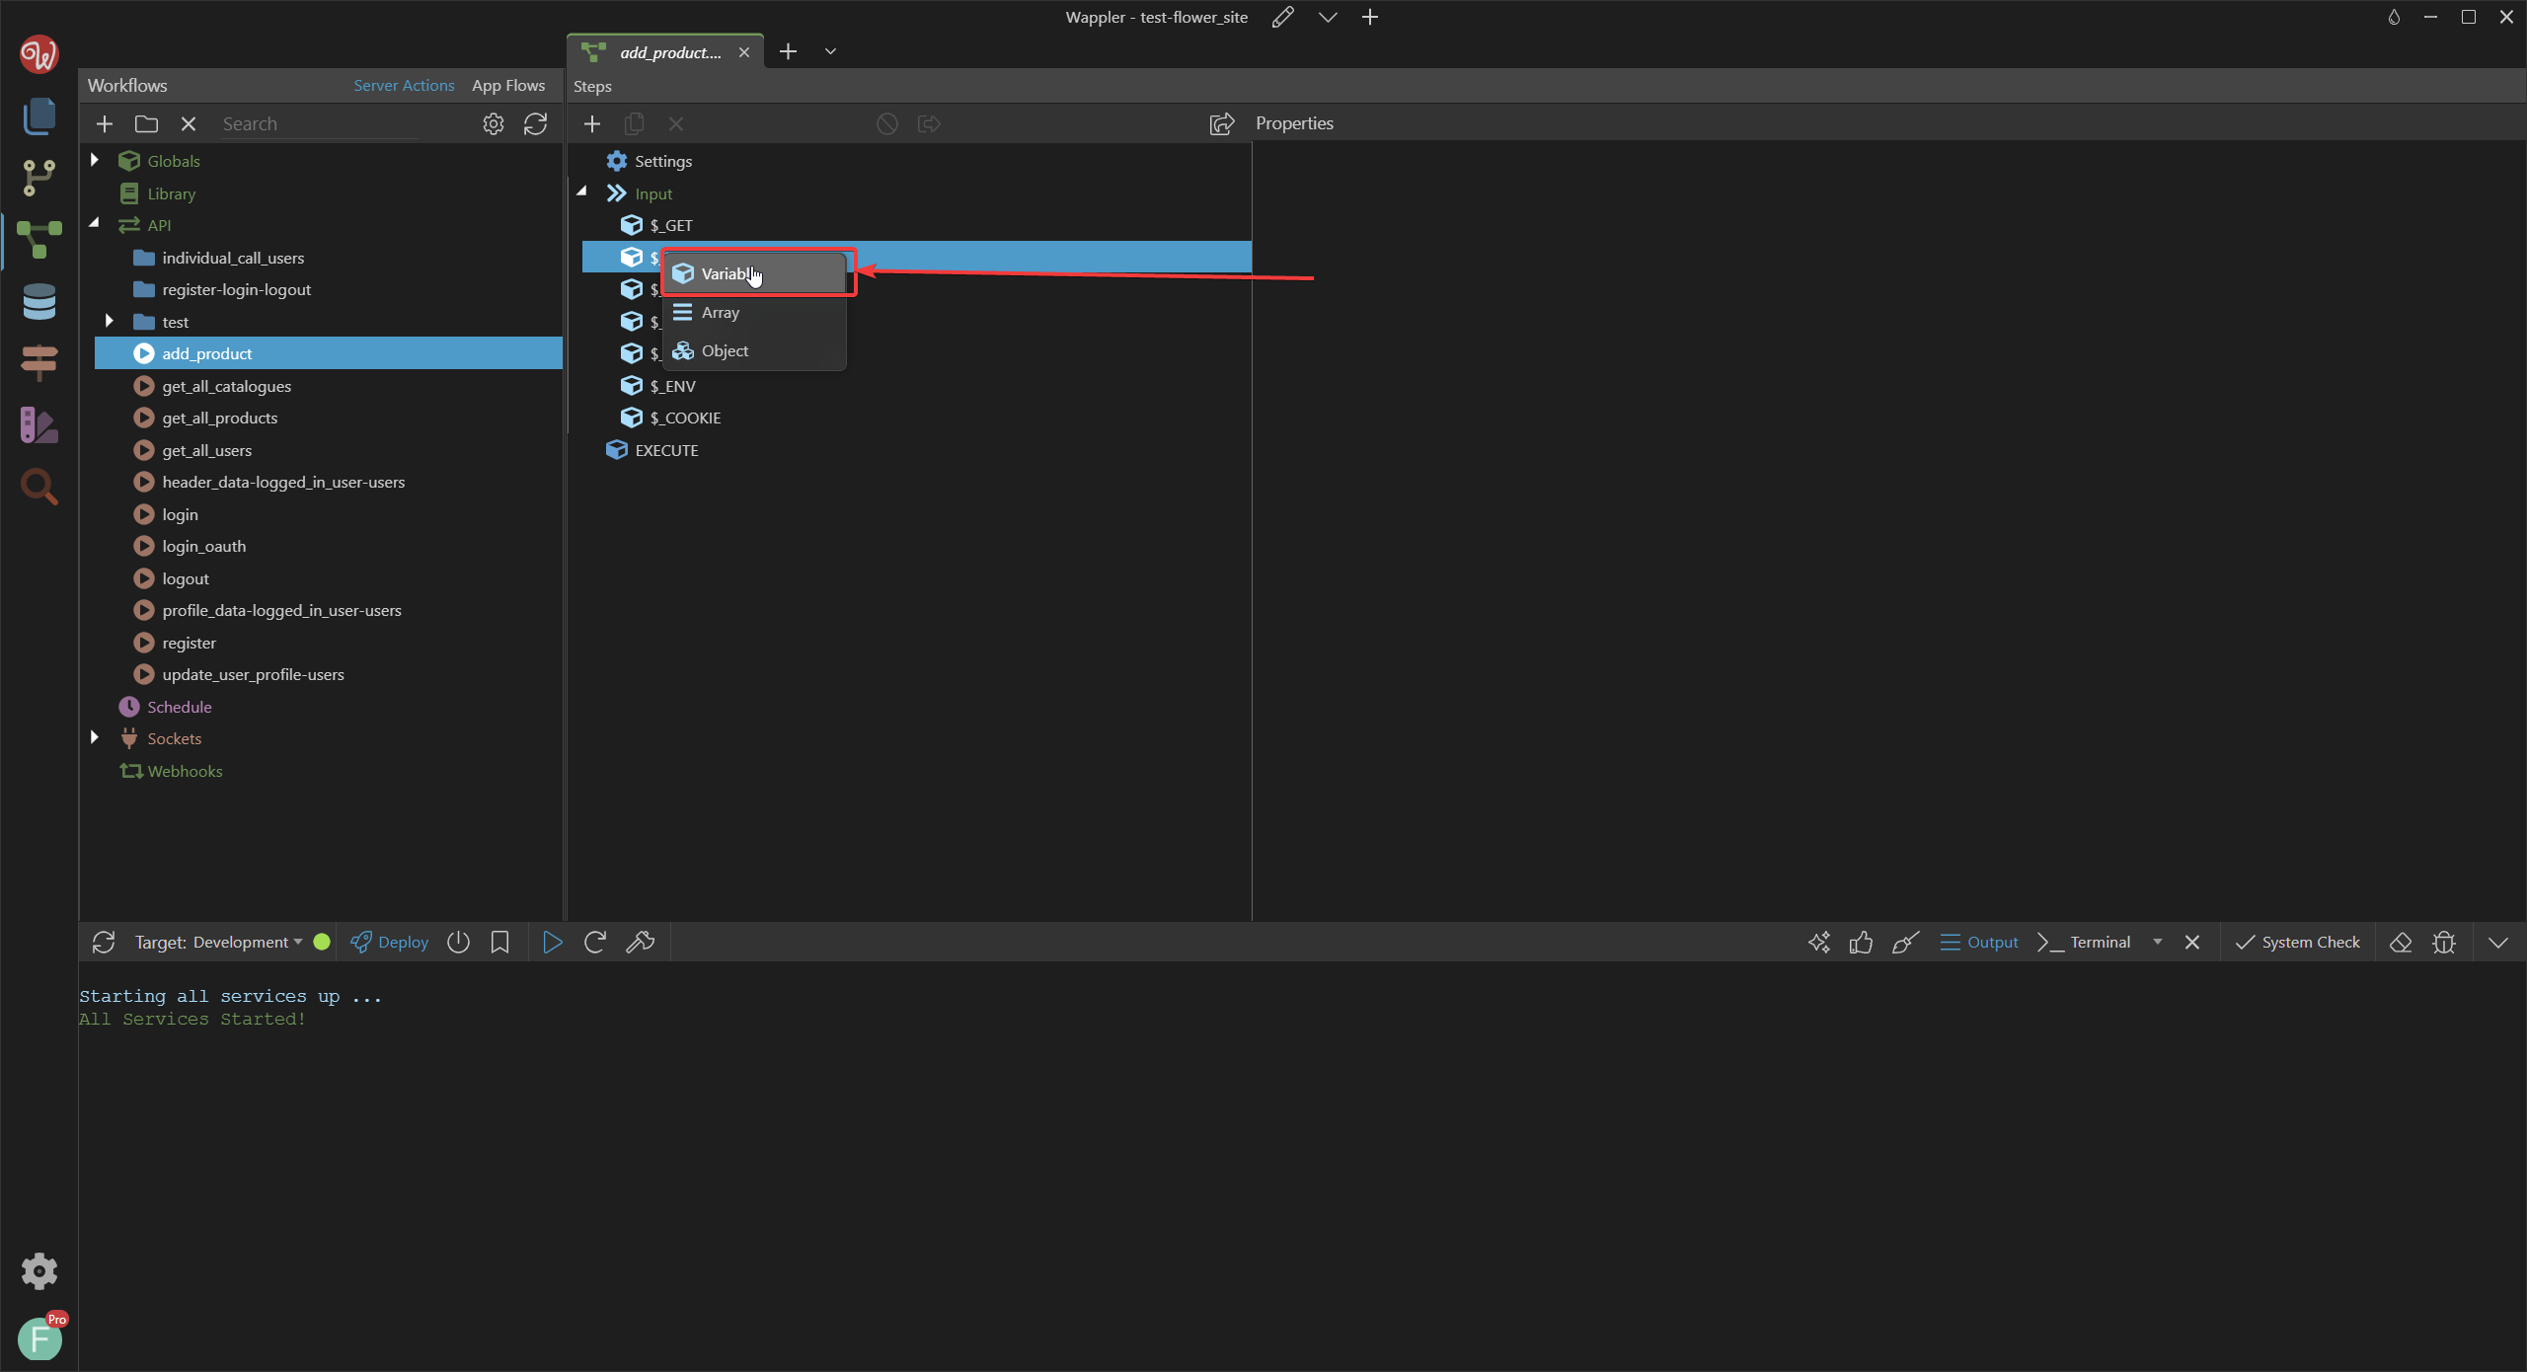Viewport: 2527px width, 1372px height.
Task: Click the eraser icon in output bar
Action: [x=2401, y=942]
